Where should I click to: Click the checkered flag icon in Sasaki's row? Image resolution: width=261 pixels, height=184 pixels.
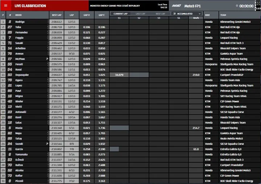48,43
